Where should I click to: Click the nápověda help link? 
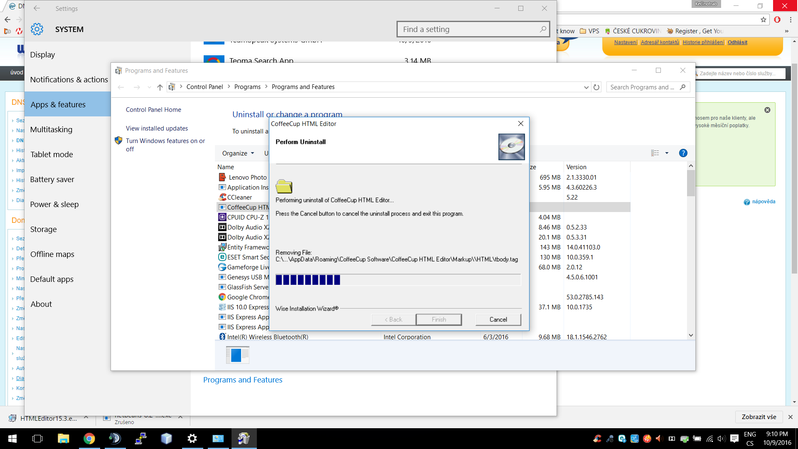(764, 202)
